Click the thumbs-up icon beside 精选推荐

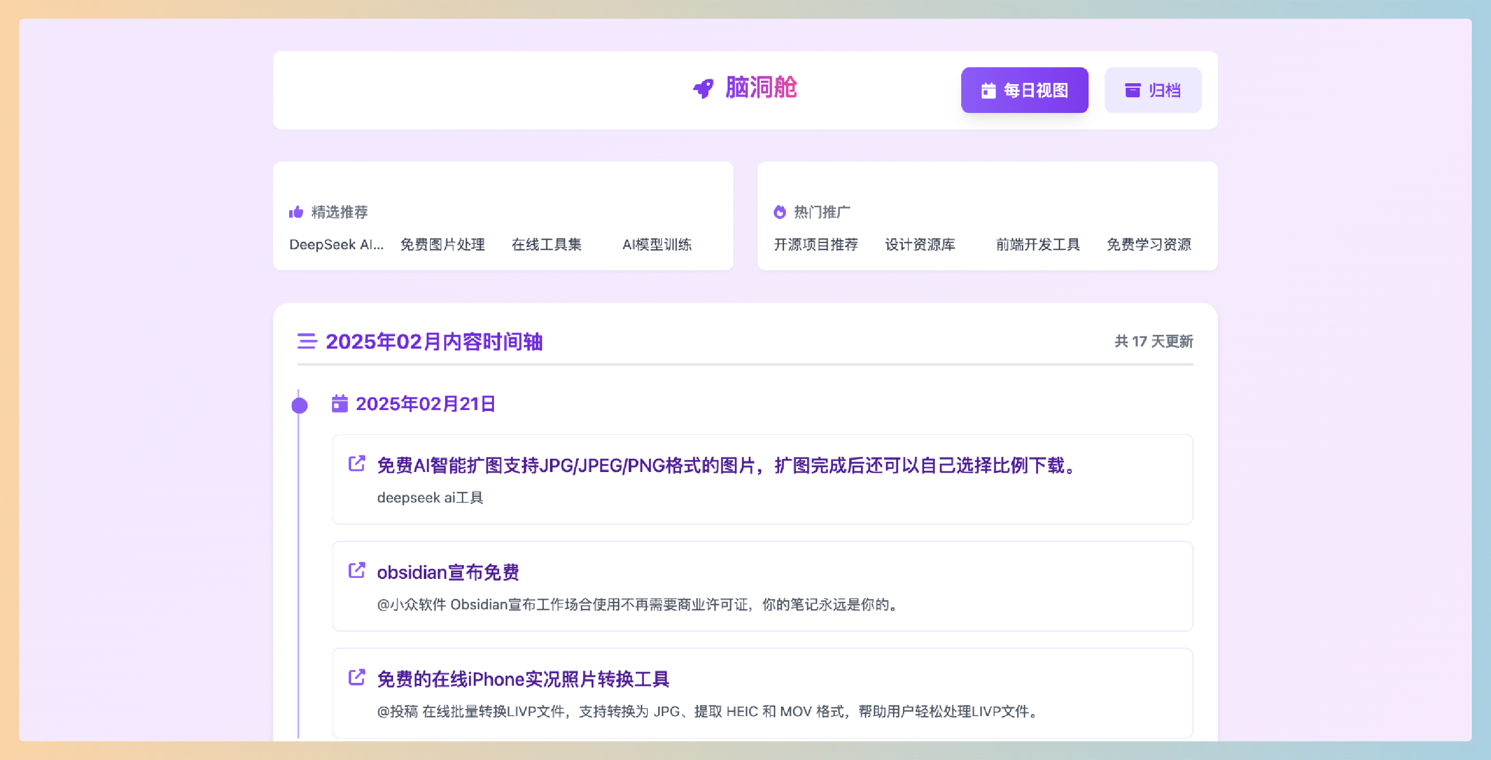[296, 212]
